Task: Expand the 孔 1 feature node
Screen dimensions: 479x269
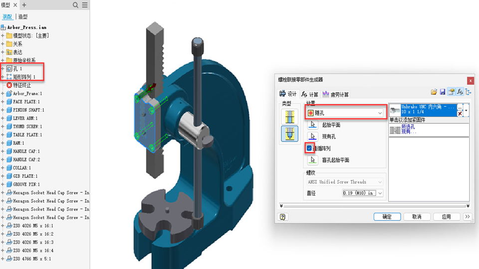Action: [x=3, y=69]
